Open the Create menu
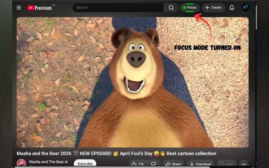Viewport: 269px width, 168px height. click(213, 8)
